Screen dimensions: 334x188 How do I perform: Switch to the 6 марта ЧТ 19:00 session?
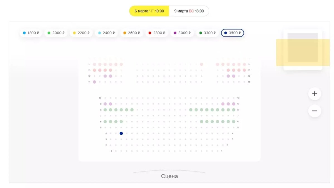149,11
